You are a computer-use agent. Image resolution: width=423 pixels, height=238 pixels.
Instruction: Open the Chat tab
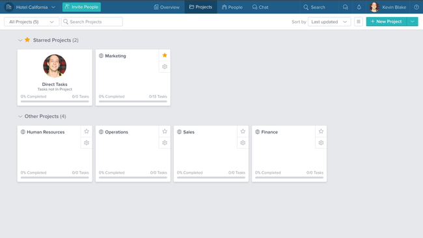coord(260,7)
